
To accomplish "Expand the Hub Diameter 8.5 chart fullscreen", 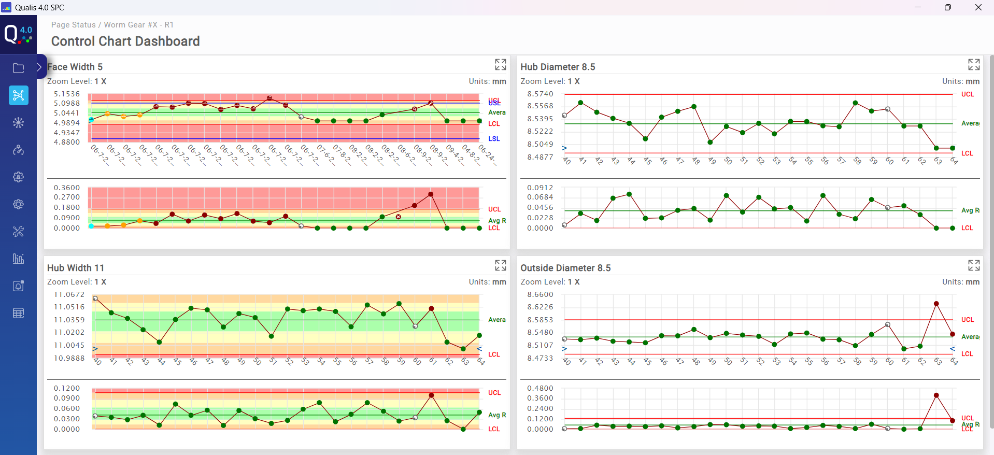I will click(x=973, y=65).
